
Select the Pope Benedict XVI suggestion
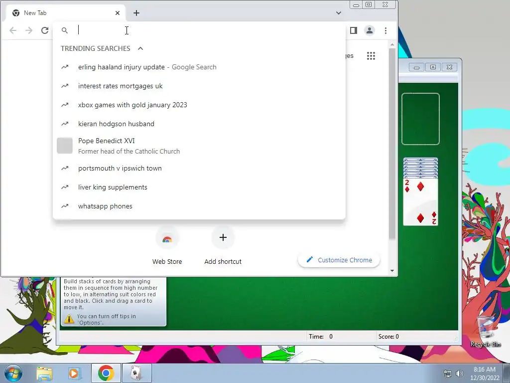[199, 146]
